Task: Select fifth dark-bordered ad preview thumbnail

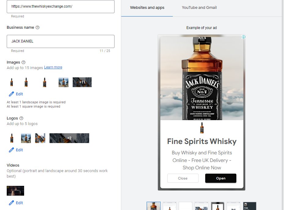Action: [x=218, y=206]
